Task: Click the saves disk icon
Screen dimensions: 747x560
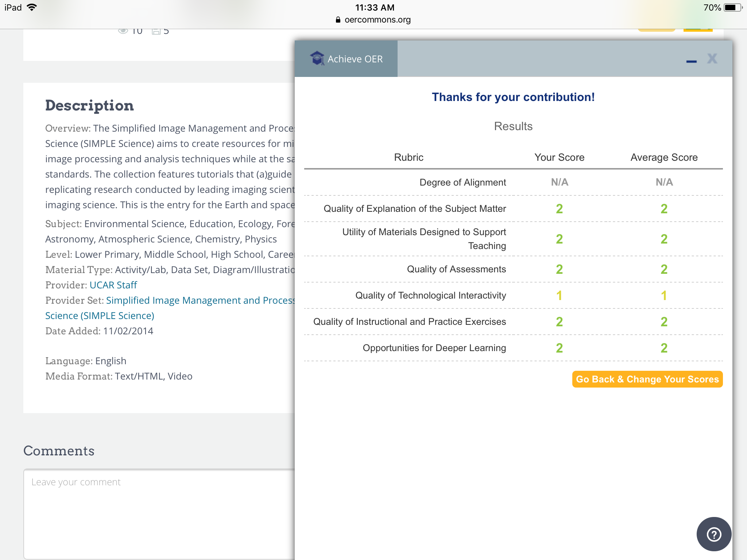Action: [x=156, y=31]
